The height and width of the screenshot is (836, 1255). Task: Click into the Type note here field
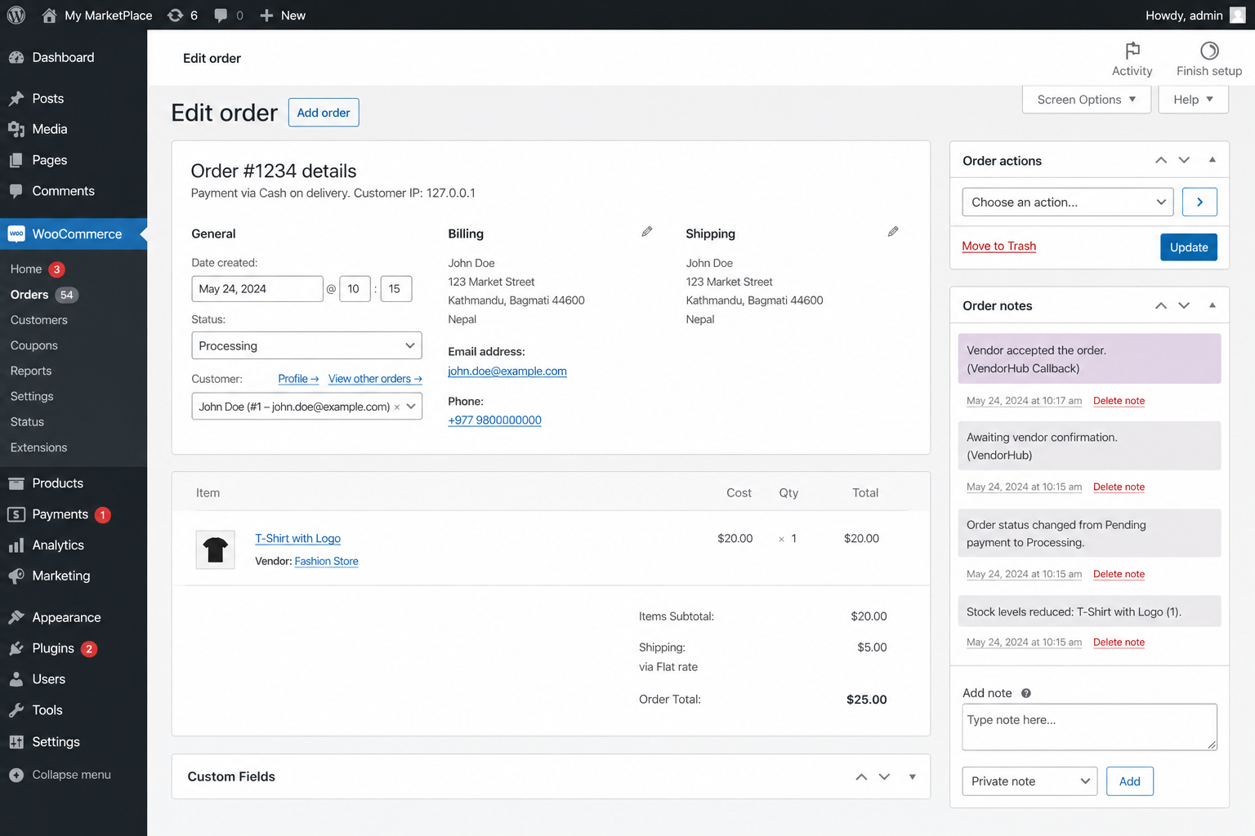1090,727
